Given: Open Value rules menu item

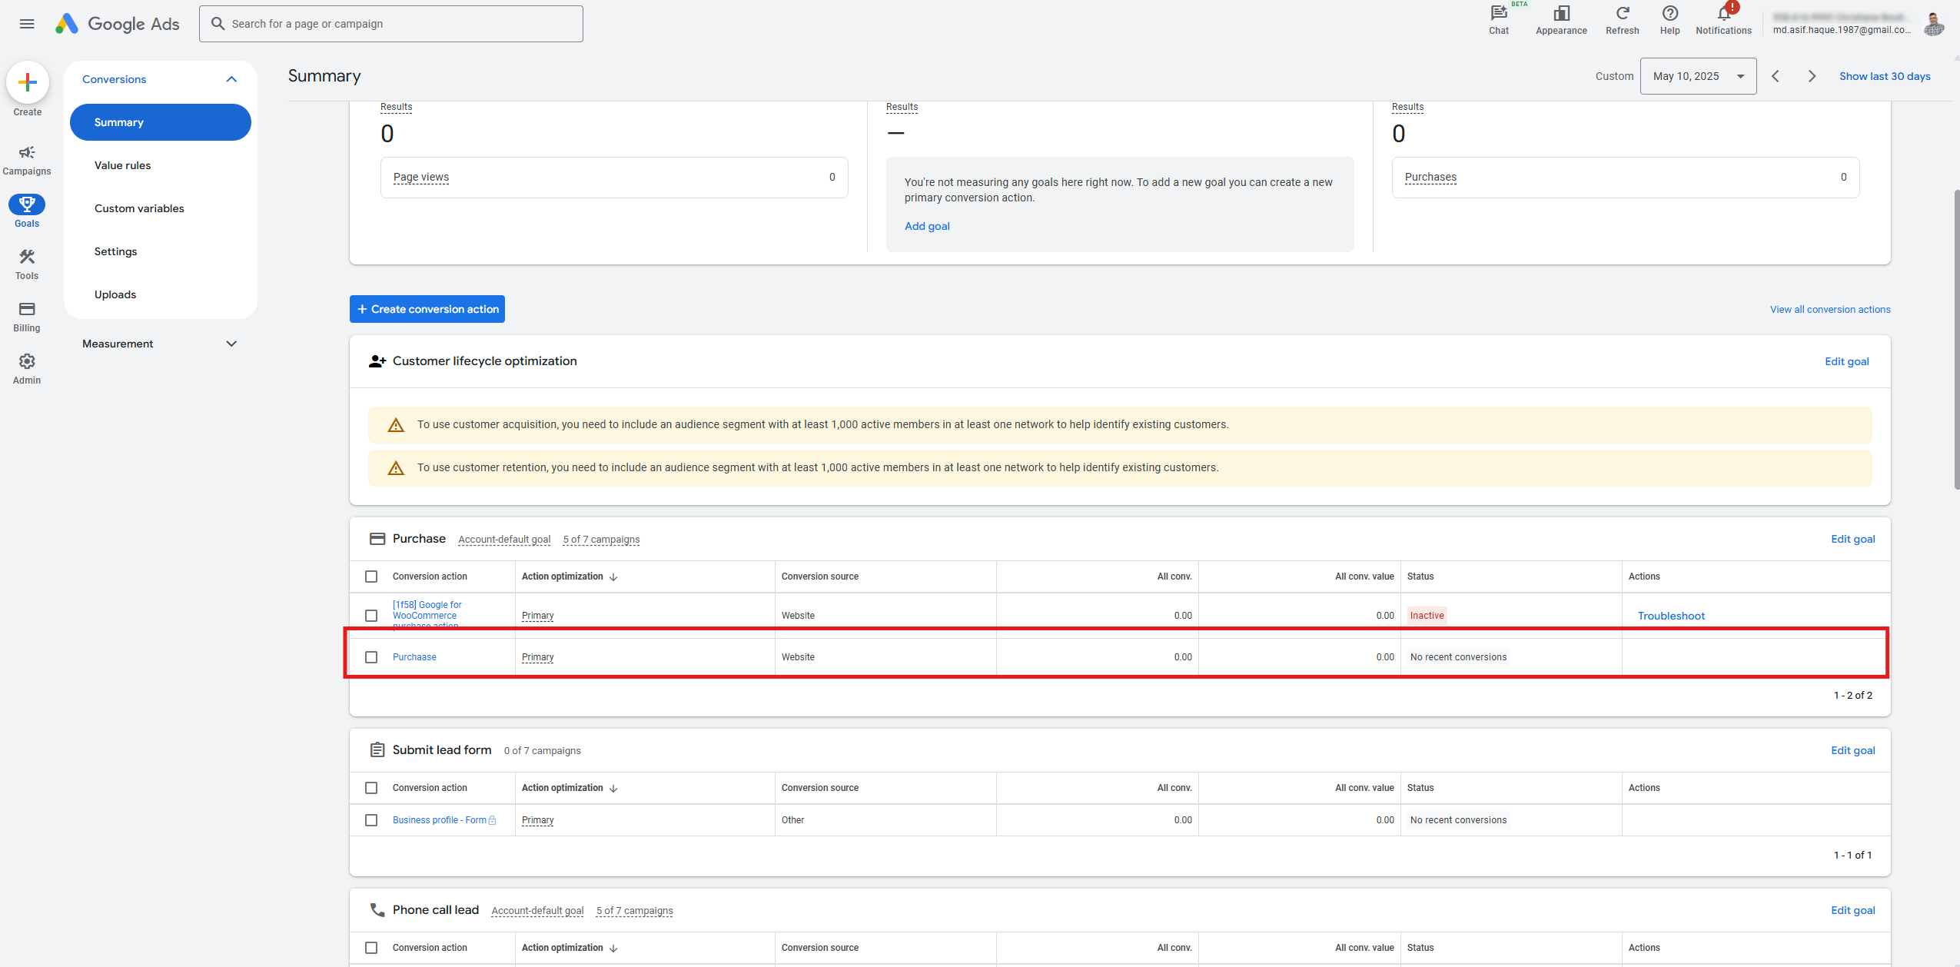Looking at the screenshot, I should tap(122, 165).
